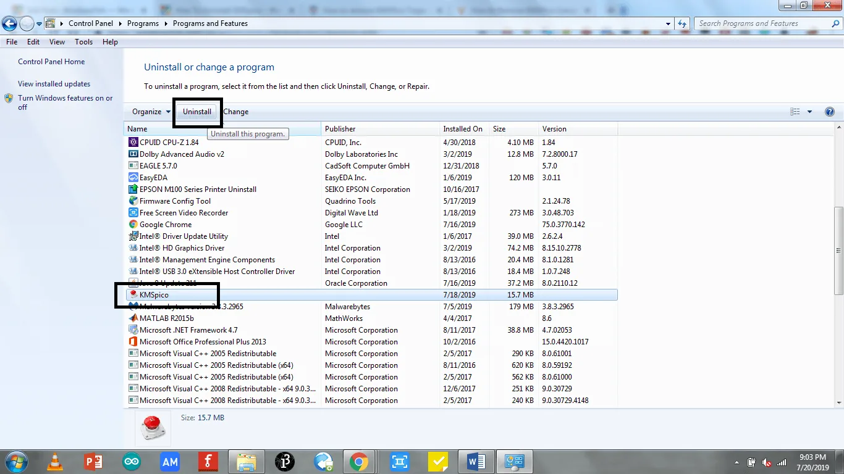Screen dimensions: 844x474
Task: Sort by the Size column header
Action: click(513, 129)
